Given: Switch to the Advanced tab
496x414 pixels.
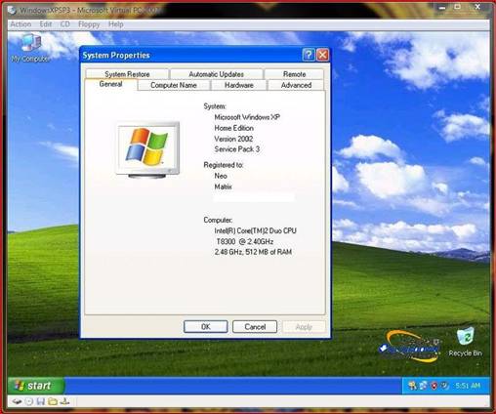Looking at the screenshot, I should [296, 85].
